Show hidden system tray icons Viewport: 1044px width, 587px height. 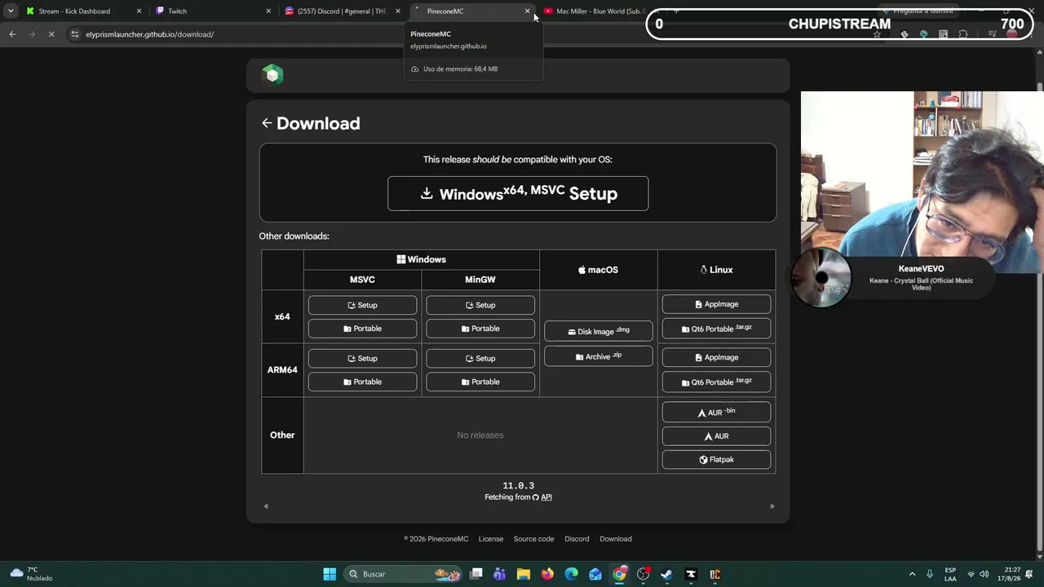(x=912, y=574)
